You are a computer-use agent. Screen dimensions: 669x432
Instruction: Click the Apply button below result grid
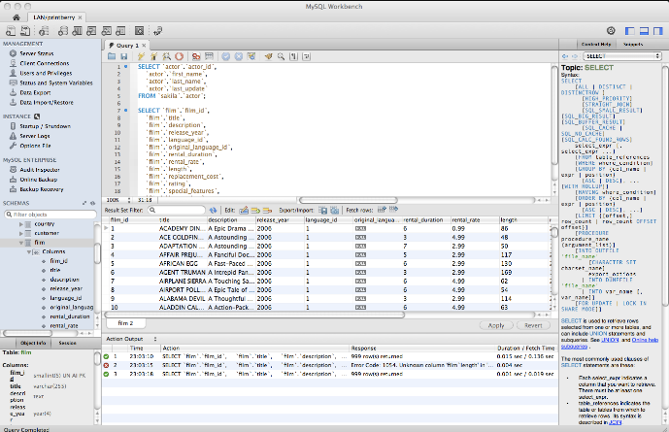tap(496, 325)
